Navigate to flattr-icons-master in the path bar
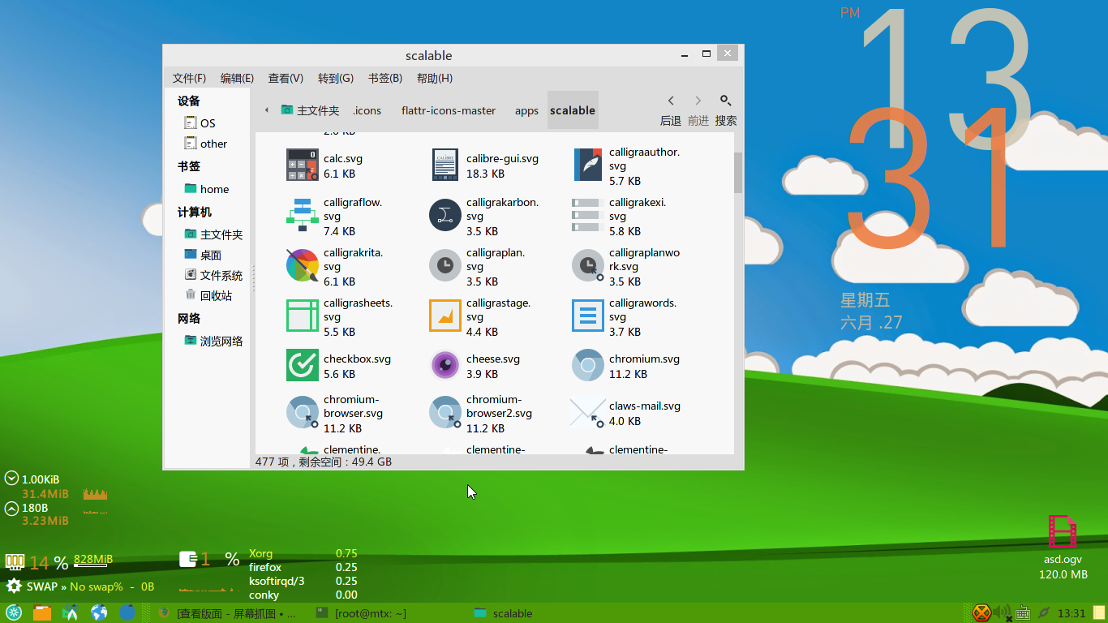The height and width of the screenshot is (623, 1108). 449,110
